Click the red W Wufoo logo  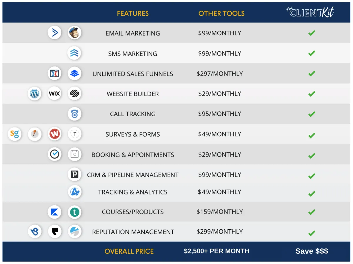(54, 134)
